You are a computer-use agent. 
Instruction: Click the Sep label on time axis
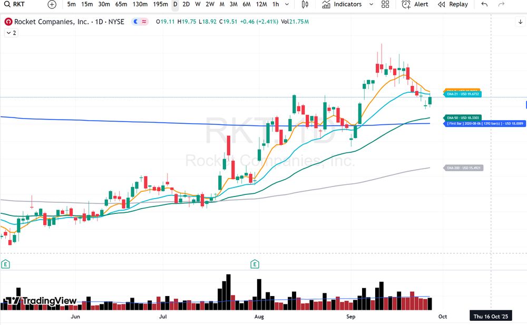350,317
